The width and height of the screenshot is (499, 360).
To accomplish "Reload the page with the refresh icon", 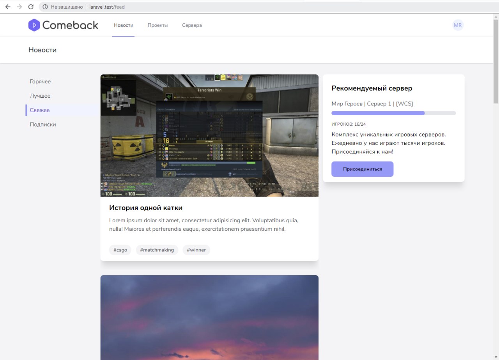I will (31, 7).
